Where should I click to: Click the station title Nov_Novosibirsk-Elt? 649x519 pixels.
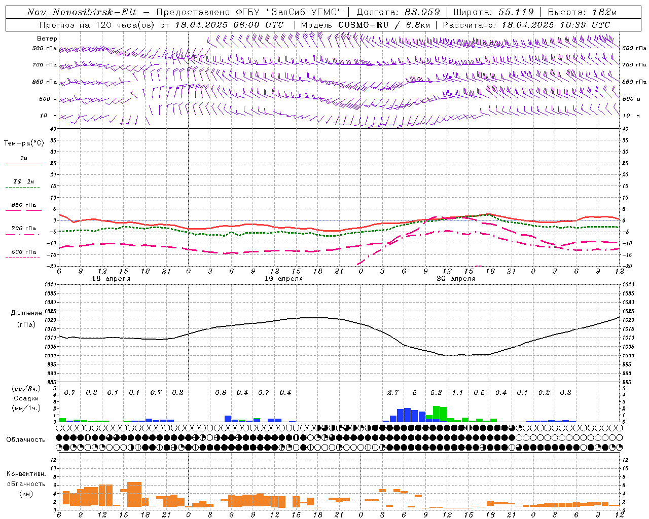[x=82, y=12]
